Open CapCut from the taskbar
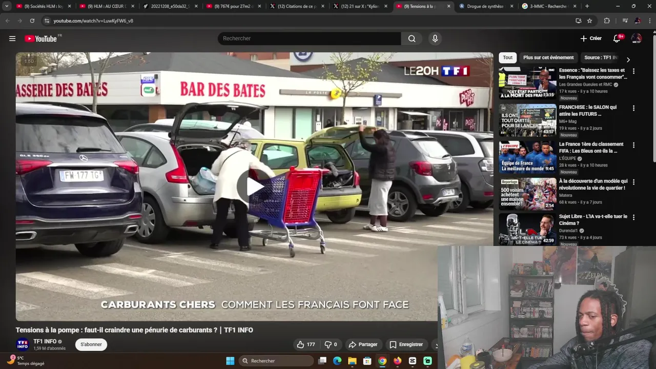 (x=413, y=361)
